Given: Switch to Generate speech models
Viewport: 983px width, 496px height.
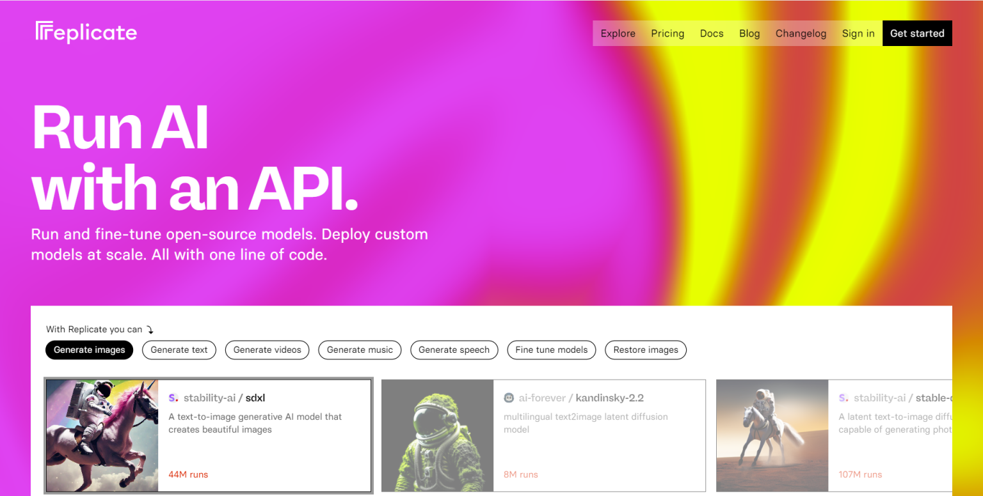Looking at the screenshot, I should tap(454, 350).
